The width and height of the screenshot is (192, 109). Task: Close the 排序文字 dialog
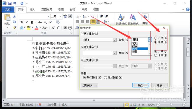(164, 28)
